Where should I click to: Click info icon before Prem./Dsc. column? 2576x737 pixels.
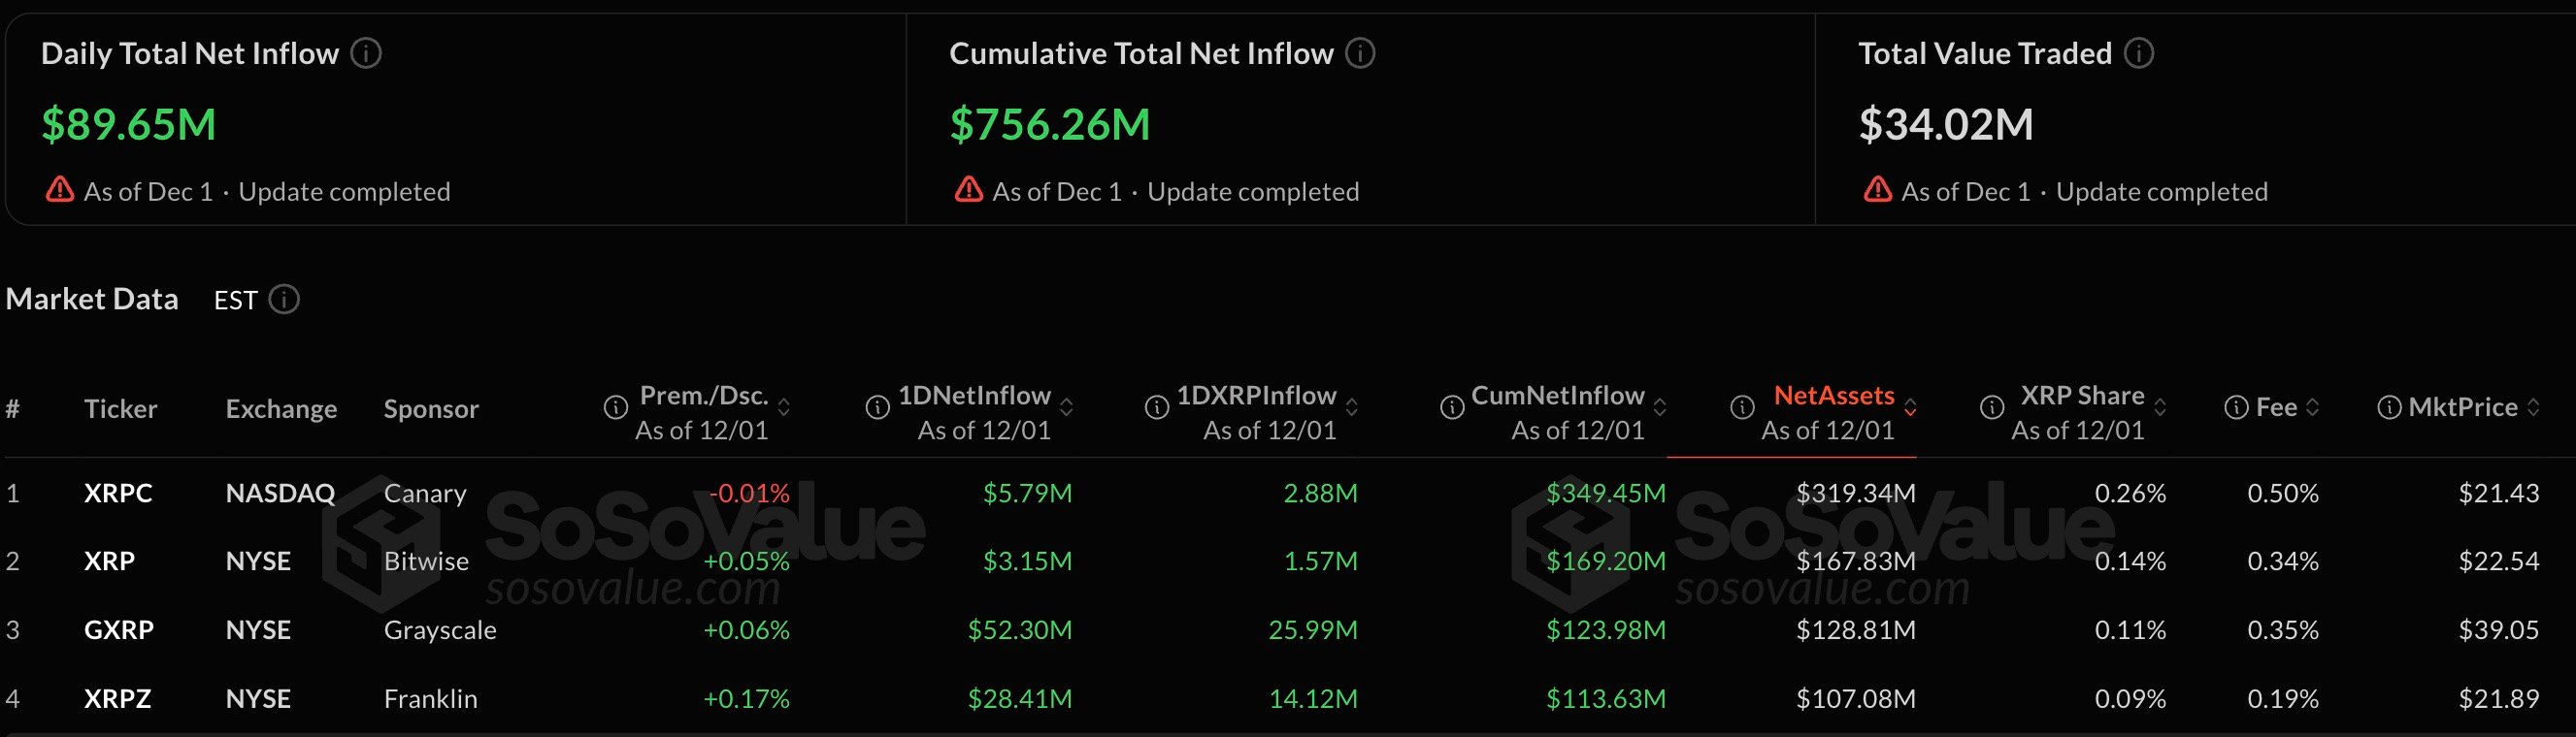click(x=616, y=407)
